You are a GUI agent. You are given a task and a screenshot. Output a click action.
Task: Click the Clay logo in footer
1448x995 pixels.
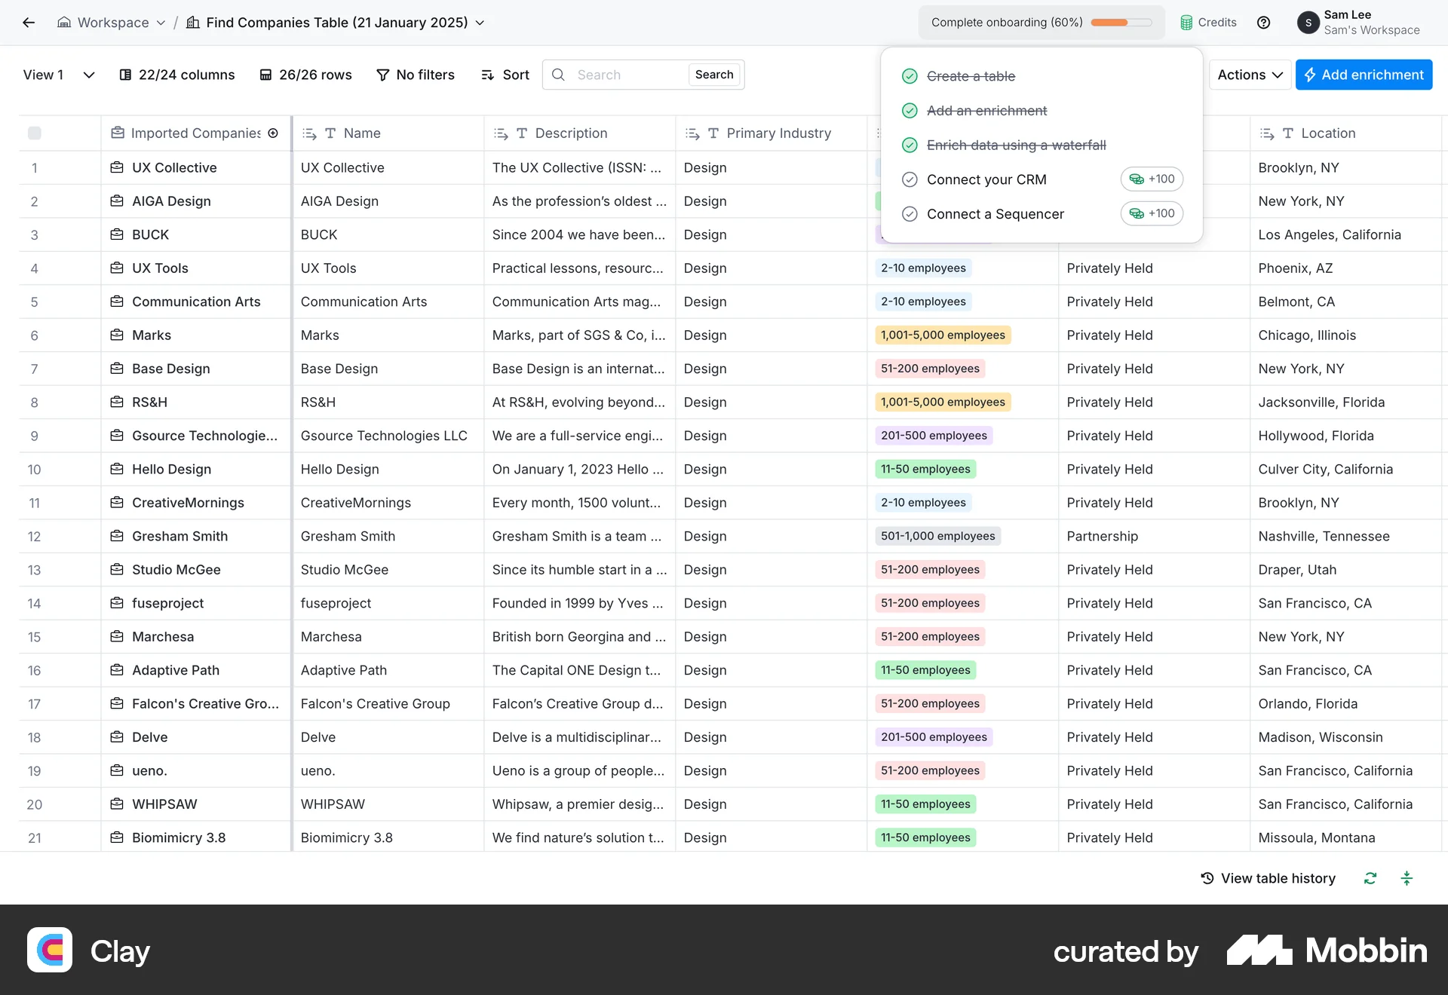50,950
